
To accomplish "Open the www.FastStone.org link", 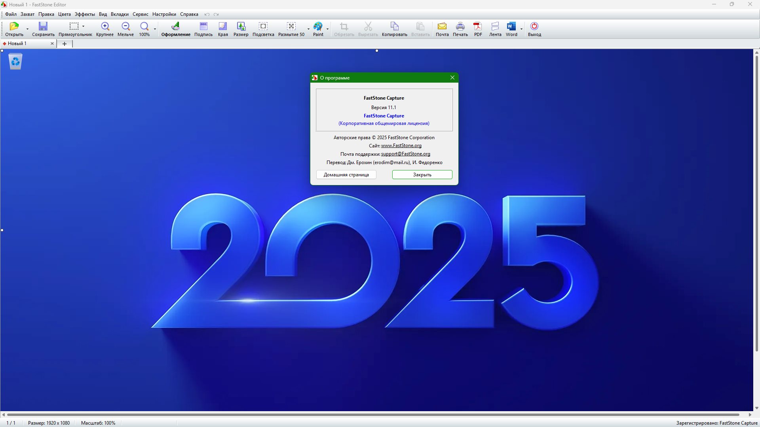I will click(x=401, y=145).
